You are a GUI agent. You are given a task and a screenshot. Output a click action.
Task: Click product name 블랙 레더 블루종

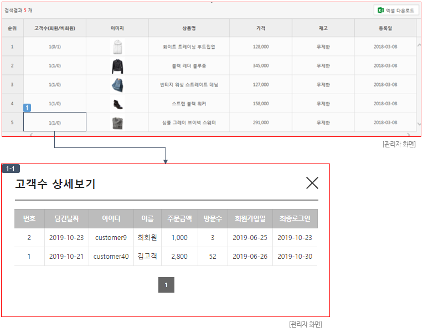(189, 66)
